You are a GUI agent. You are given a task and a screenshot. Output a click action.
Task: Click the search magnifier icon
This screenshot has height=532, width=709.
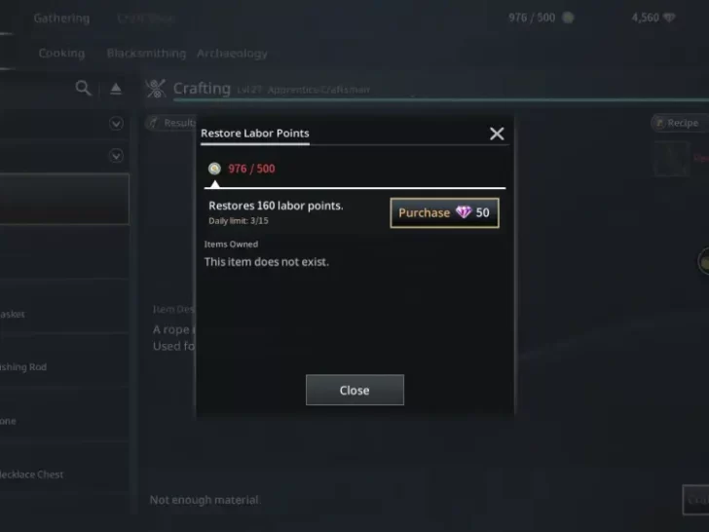(83, 88)
